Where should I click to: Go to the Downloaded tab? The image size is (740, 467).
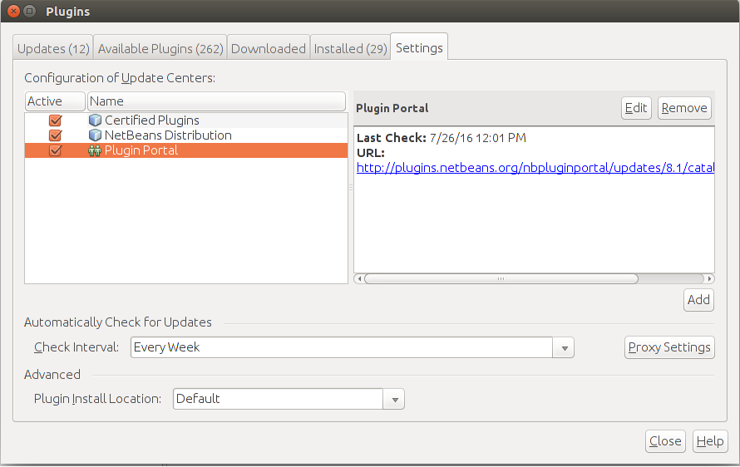point(269,48)
